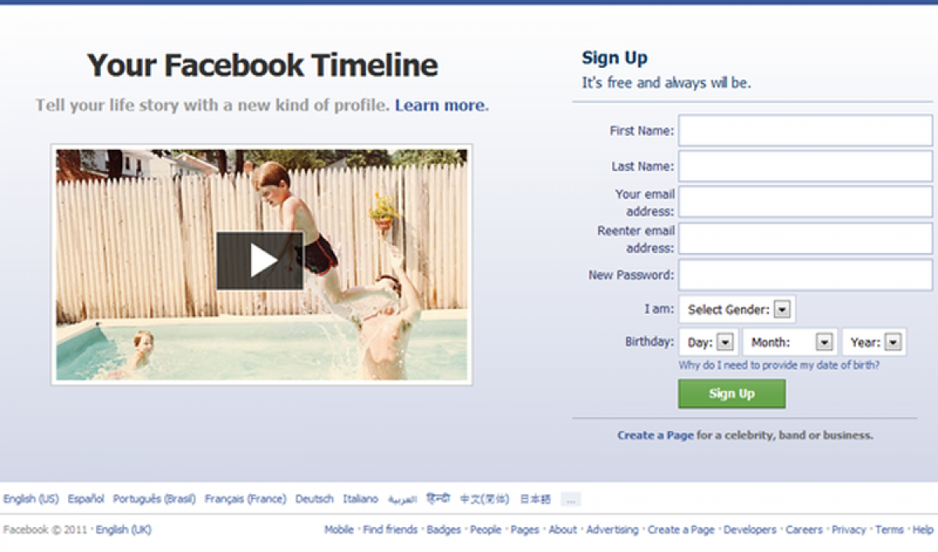Open the Select Gender dropdown
The width and height of the screenshot is (938, 552).
pos(737,309)
